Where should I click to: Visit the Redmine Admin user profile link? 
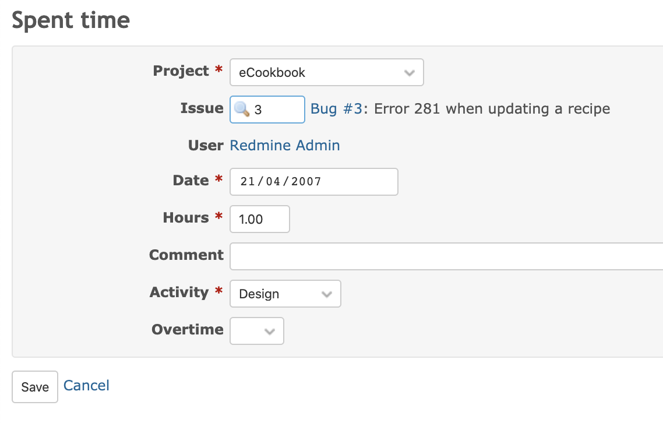point(284,146)
